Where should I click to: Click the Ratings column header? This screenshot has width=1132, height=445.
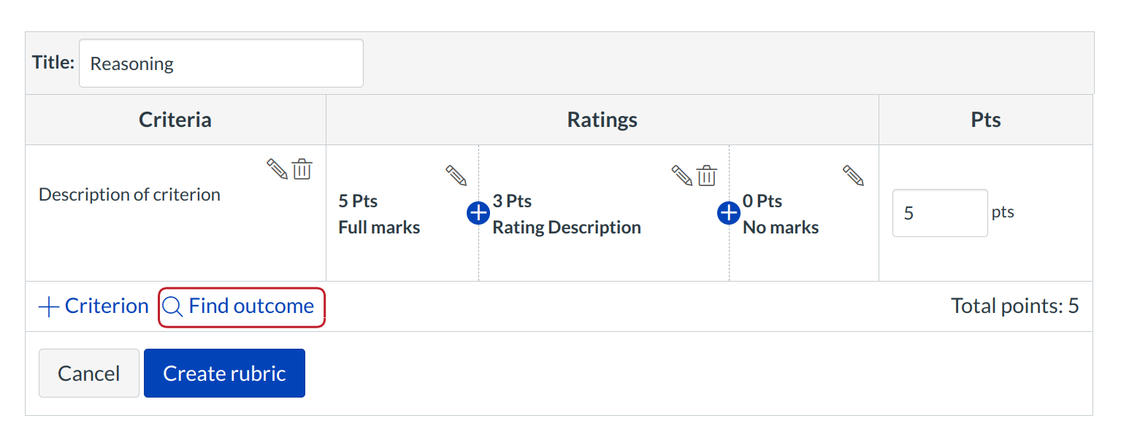[602, 120]
